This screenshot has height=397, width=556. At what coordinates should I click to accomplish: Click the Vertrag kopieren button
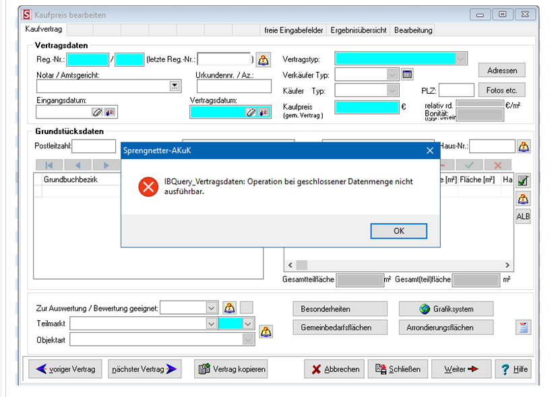click(230, 369)
